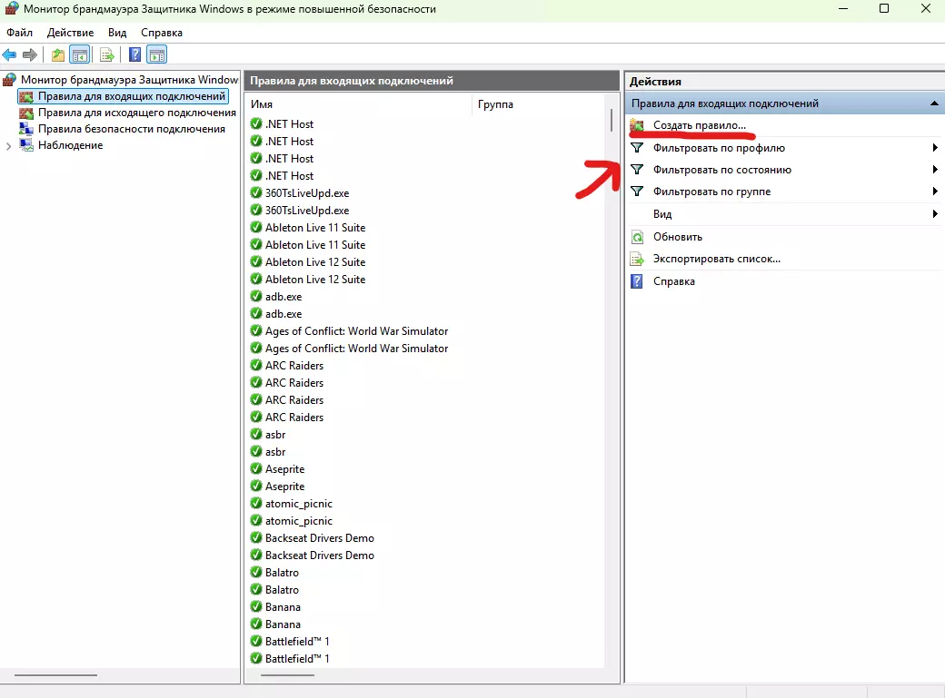945x698 pixels.
Task: Click green check icon of first Balatro rule
Action: [256, 573]
